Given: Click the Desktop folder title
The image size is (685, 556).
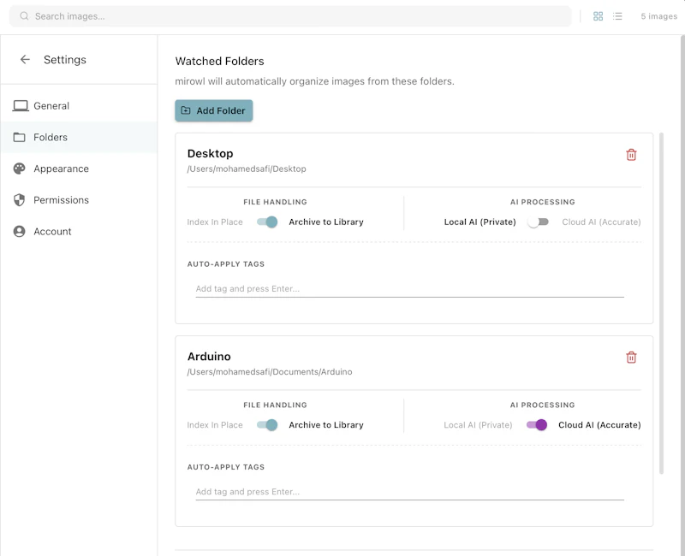Looking at the screenshot, I should pos(210,154).
